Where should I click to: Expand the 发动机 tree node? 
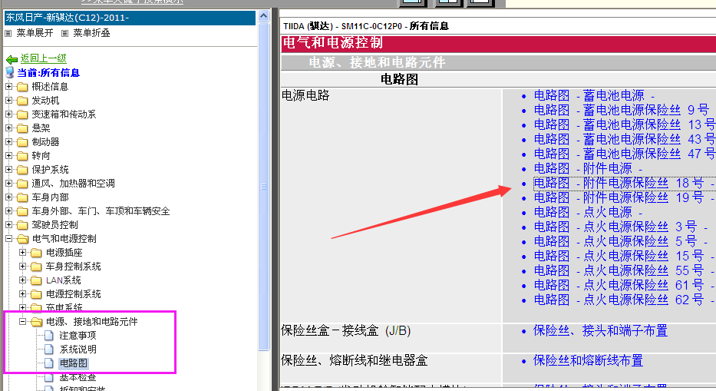coord(8,100)
